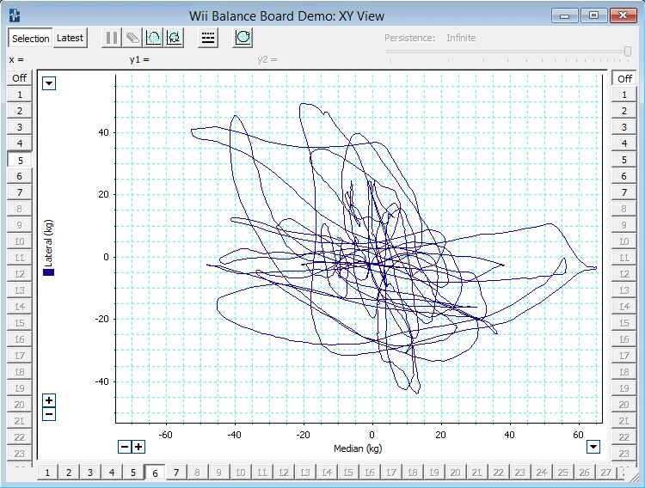Screen dimensions: 645x488
Task: Click the Median (kg) axis label
Action: (358, 448)
